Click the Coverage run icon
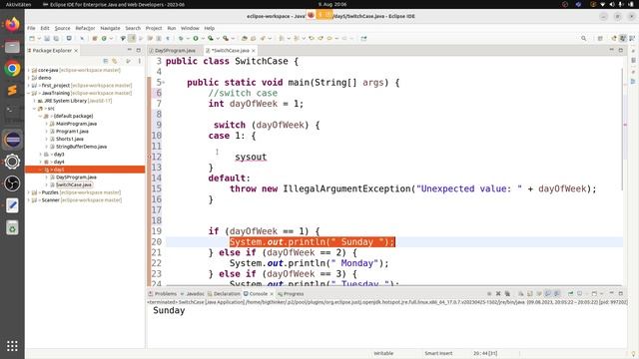This screenshot has width=639, height=359. [x=211, y=38]
